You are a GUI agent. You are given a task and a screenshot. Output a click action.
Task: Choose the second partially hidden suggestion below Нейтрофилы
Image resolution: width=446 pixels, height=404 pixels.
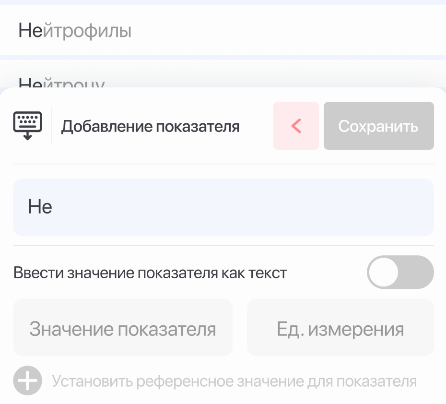(61, 82)
